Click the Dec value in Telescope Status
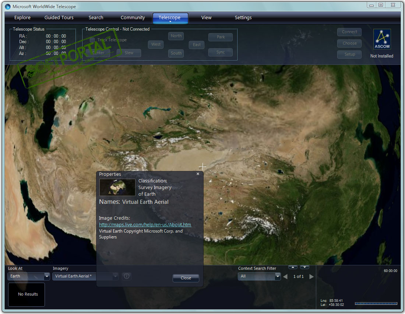405x314 pixels. click(56, 42)
